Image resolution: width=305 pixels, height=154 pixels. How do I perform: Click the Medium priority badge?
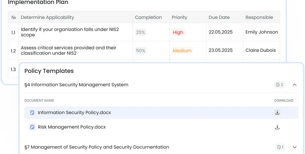(x=182, y=51)
